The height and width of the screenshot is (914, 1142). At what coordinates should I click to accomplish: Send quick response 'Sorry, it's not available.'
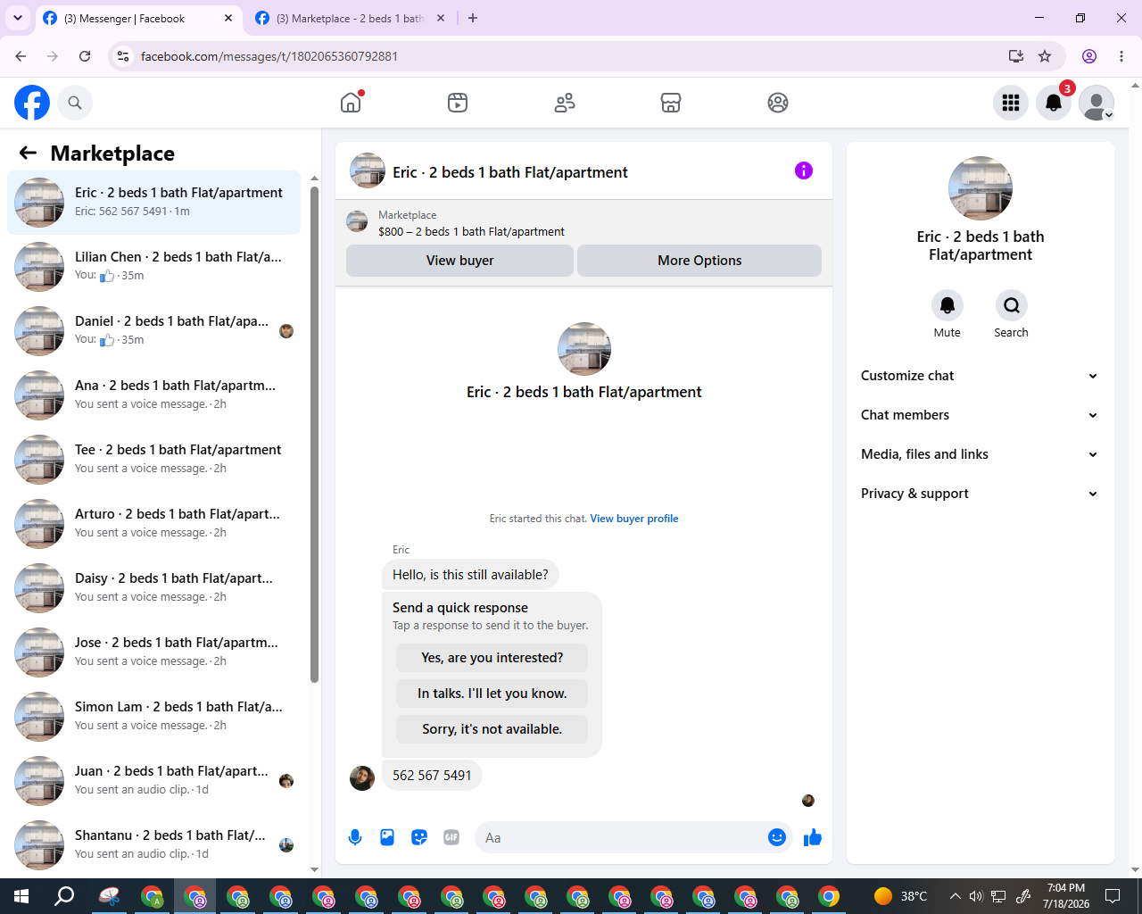492,729
